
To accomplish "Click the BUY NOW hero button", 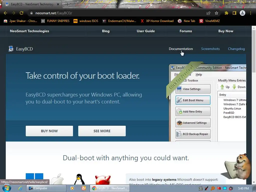I will 49,131.
